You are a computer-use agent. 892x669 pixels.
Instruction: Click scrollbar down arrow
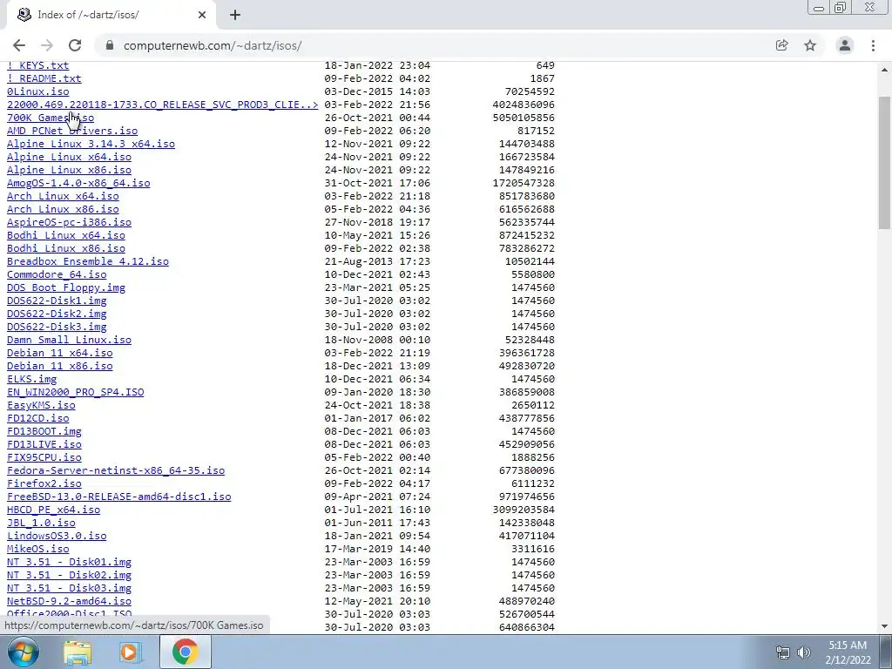(885, 626)
